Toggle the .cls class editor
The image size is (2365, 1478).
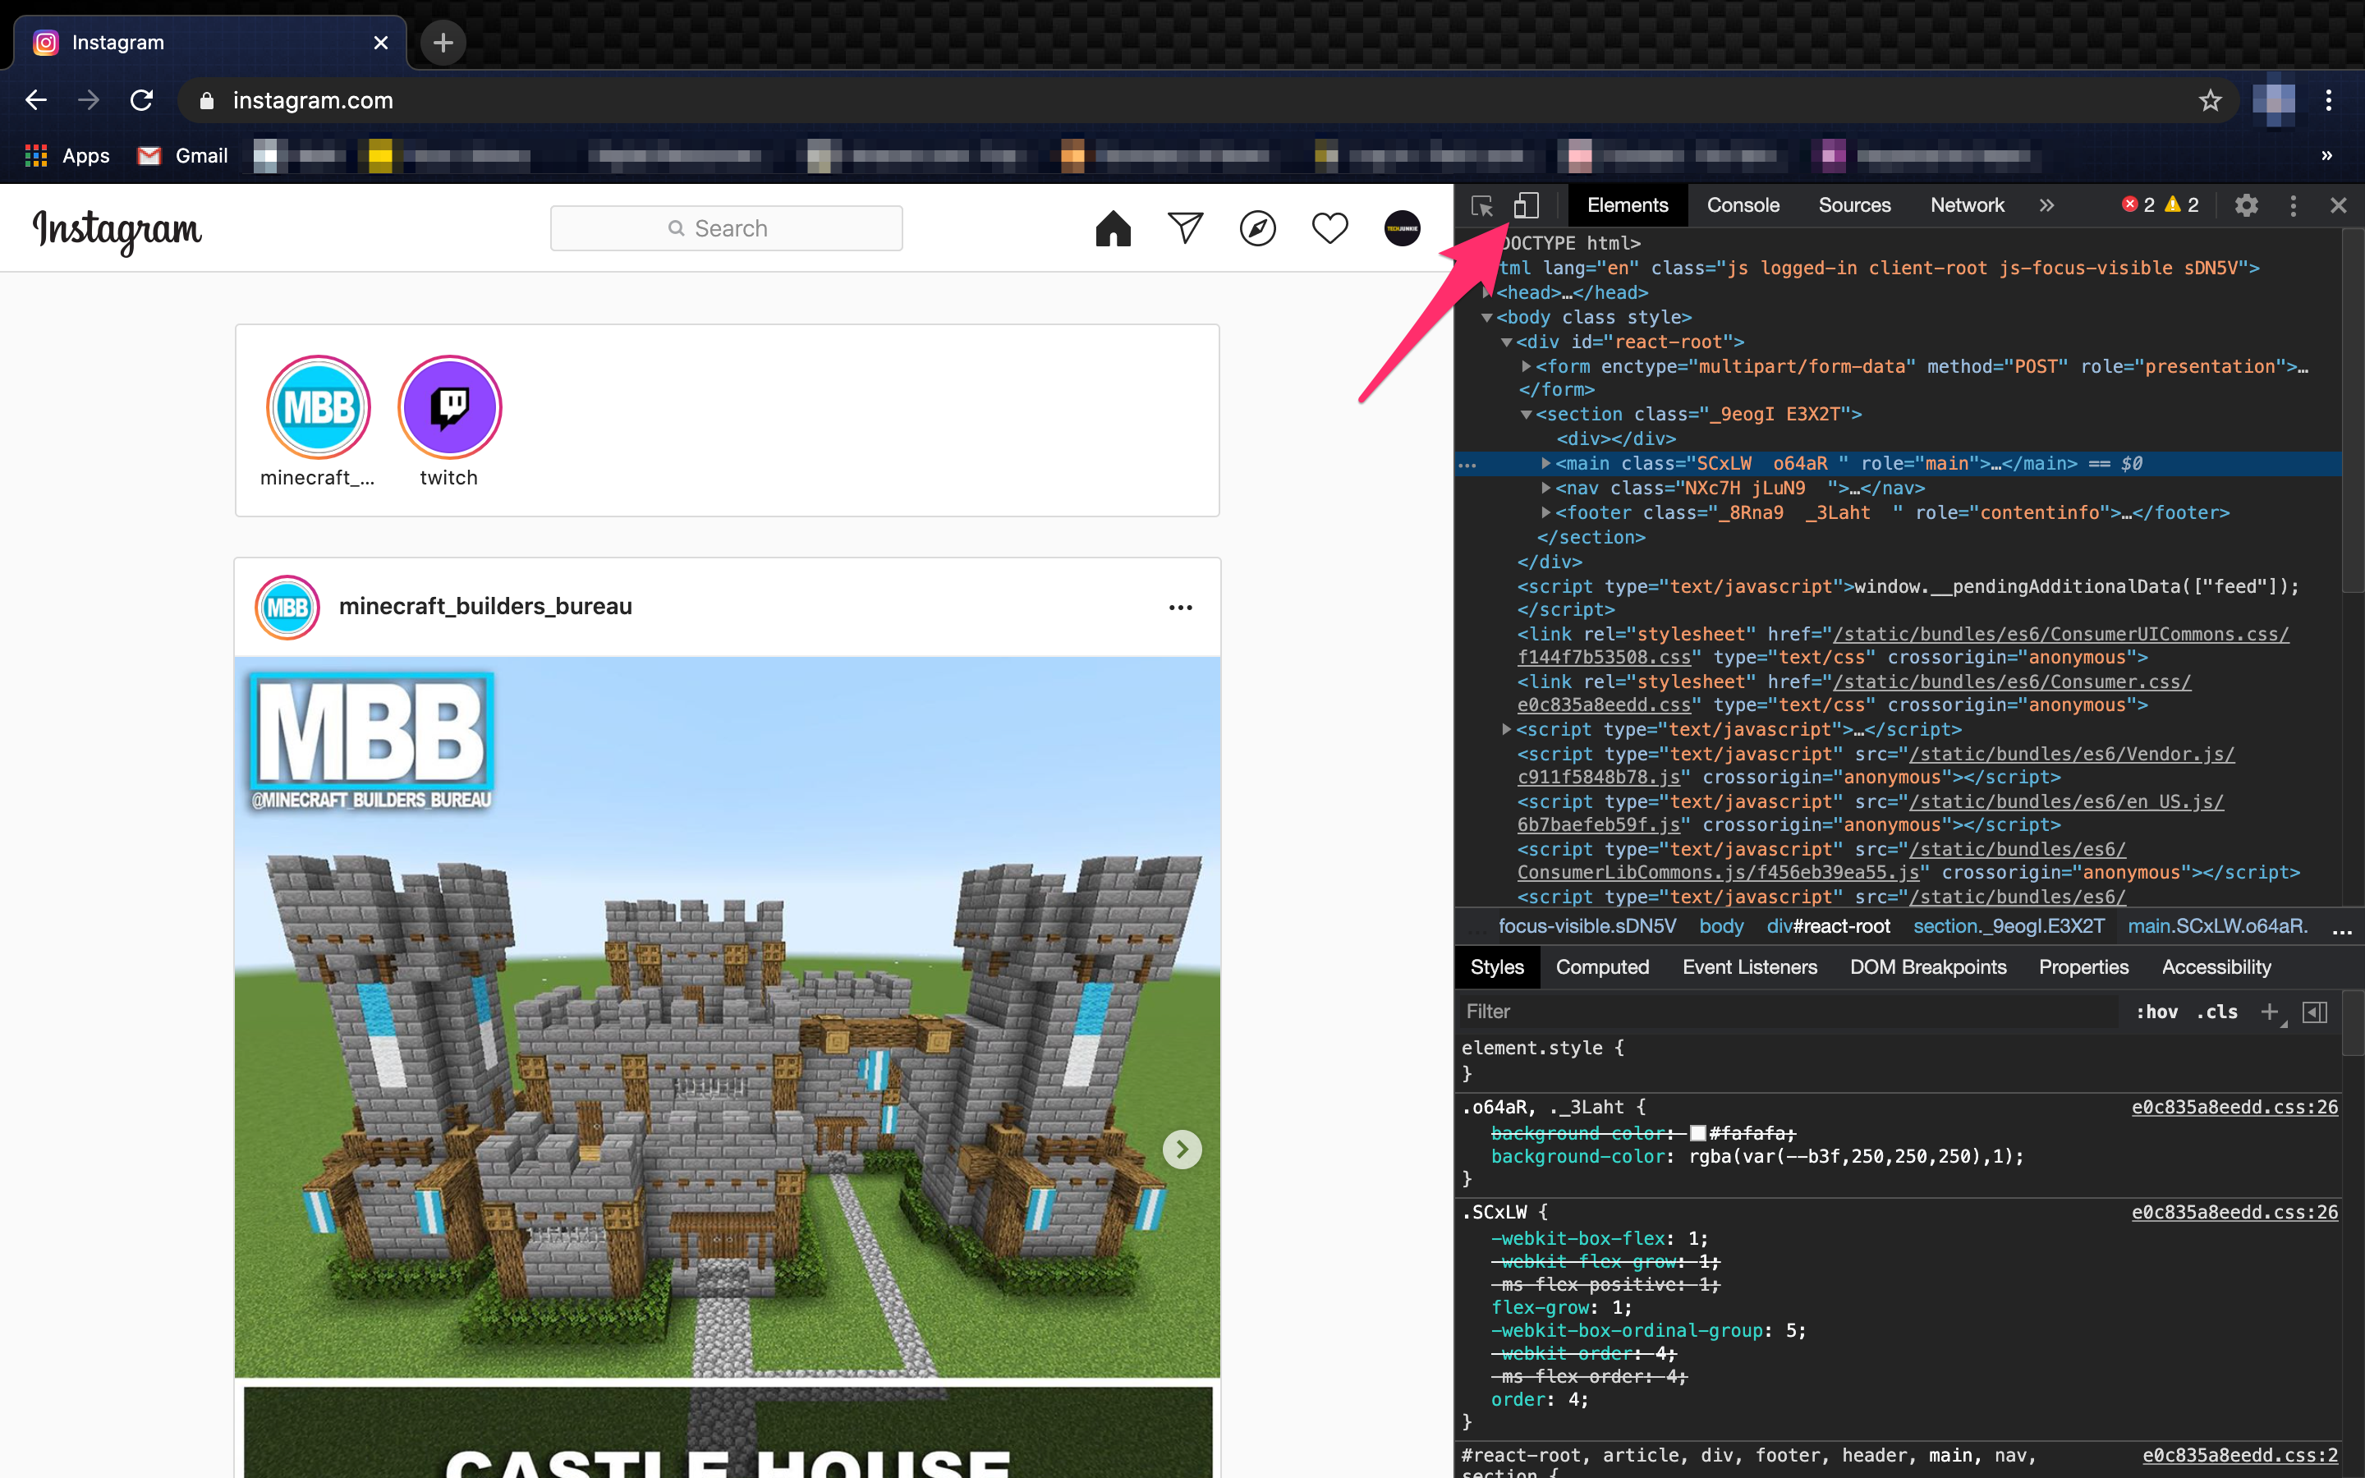click(x=2216, y=1012)
